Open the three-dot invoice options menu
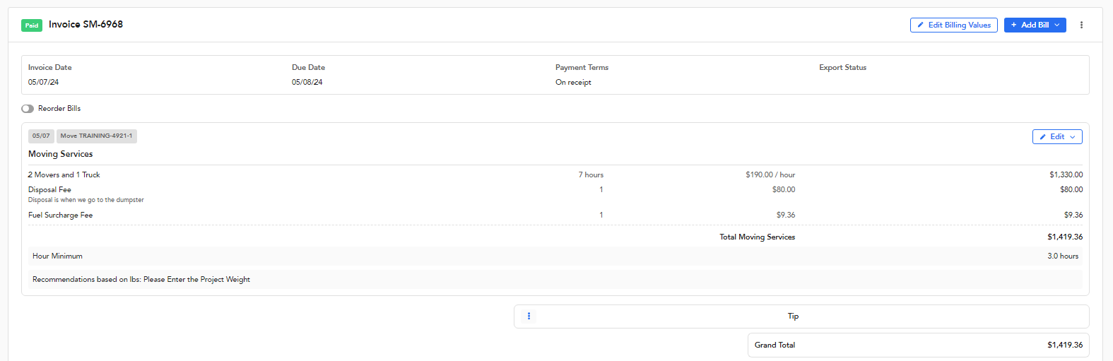Viewport: 1113px width, 361px height. click(x=1081, y=25)
